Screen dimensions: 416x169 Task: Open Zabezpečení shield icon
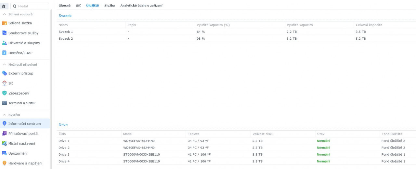[5, 93]
